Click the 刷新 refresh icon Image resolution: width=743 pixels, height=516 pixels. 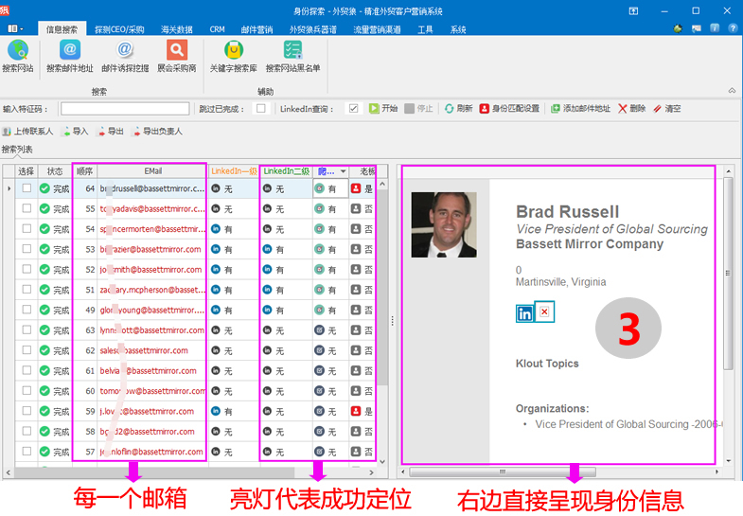pos(449,109)
